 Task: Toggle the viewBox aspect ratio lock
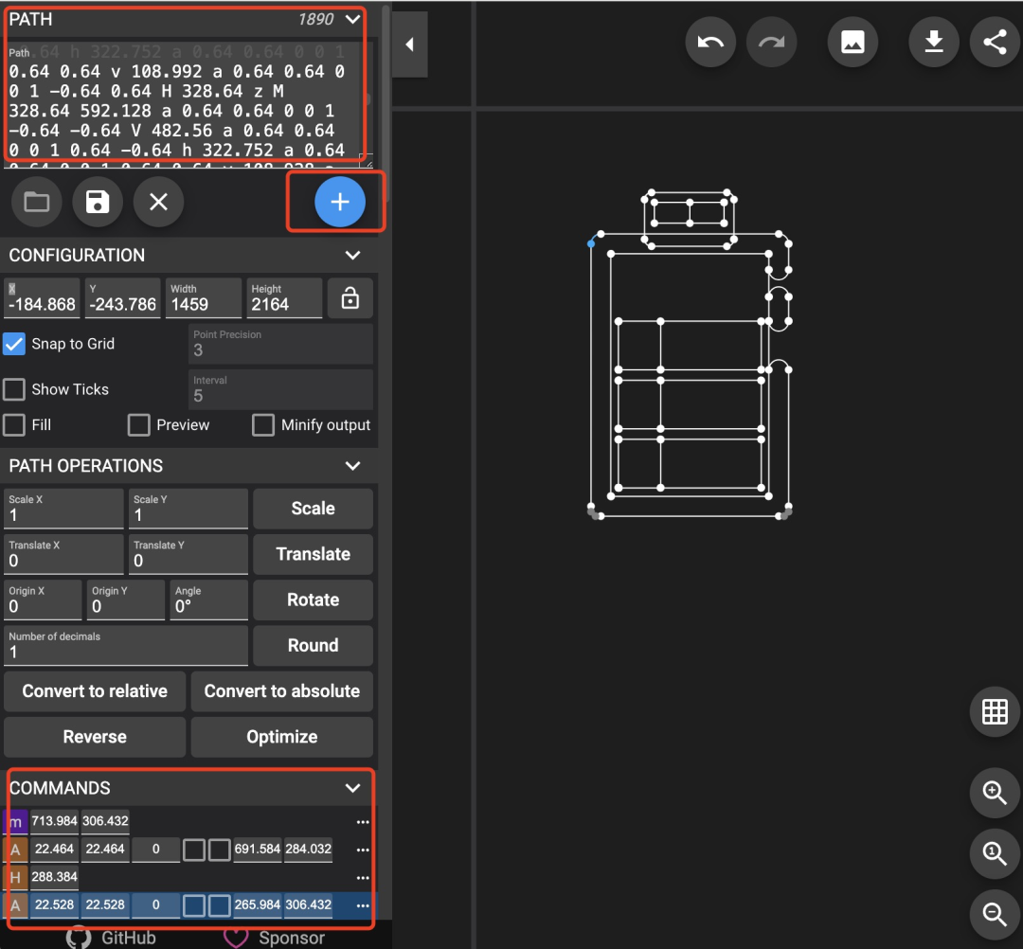coord(350,298)
